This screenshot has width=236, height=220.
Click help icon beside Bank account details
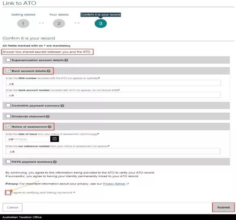(x=48, y=71)
